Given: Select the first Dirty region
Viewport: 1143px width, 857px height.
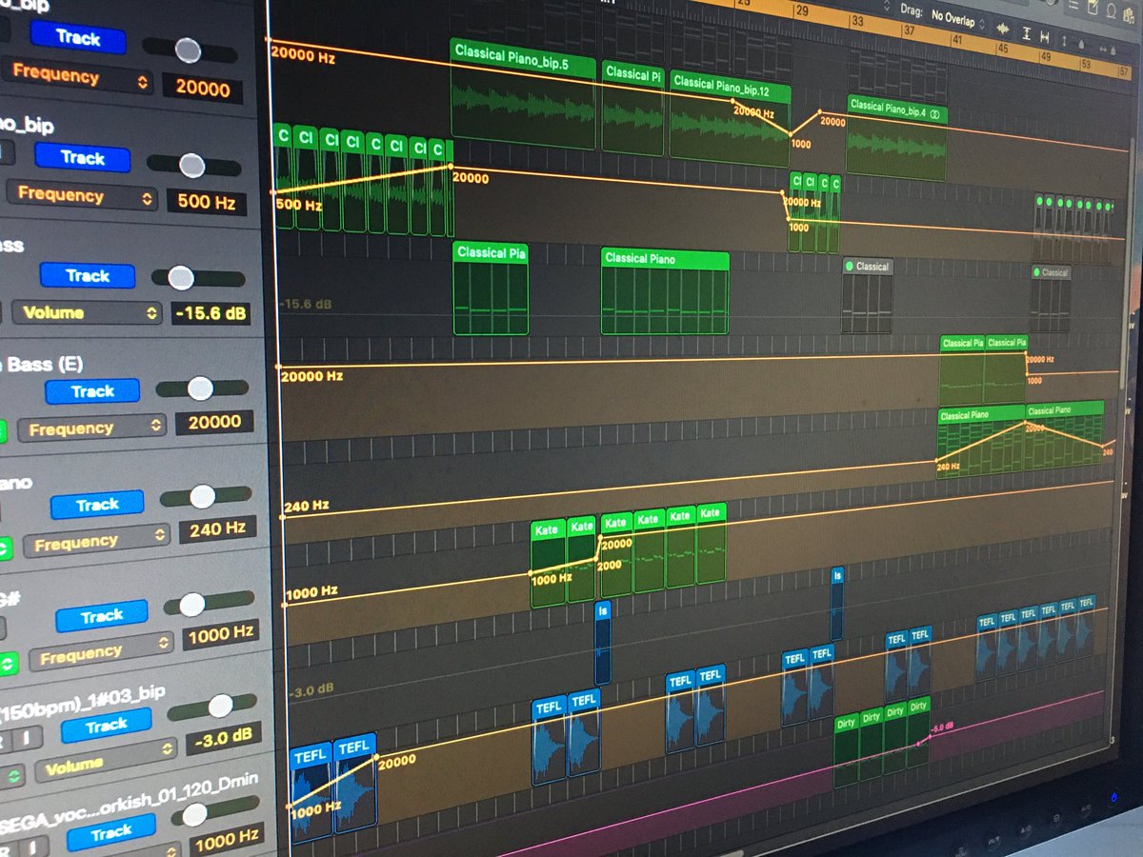Looking at the screenshot, I should [x=846, y=747].
